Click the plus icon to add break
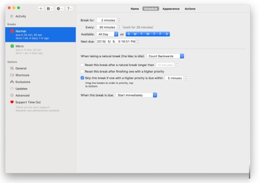The image size is (259, 183). (41, 9)
